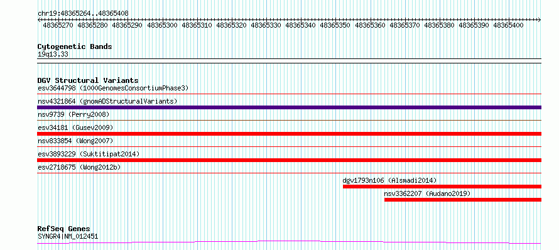Click ruler position 48365390
The height and width of the screenshot is (250, 559).
tap(474, 25)
